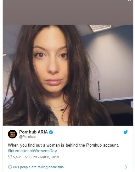The height and width of the screenshot is (172, 135).
Task: Click the speech bubble conversation icon
Action: coord(10,167)
